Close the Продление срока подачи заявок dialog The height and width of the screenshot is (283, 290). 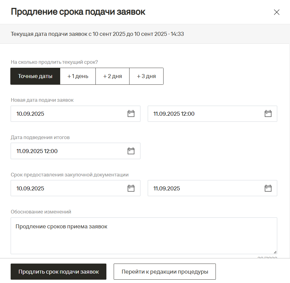pyautogui.click(x=276, y=12)
